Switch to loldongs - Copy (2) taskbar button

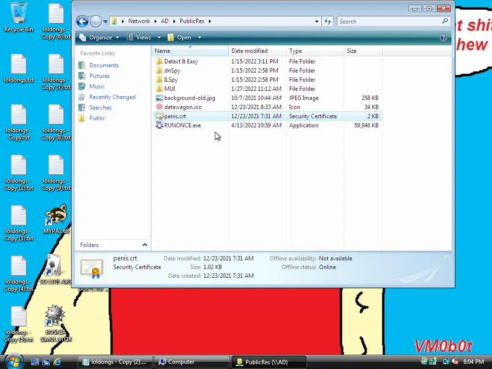[115, 362]
